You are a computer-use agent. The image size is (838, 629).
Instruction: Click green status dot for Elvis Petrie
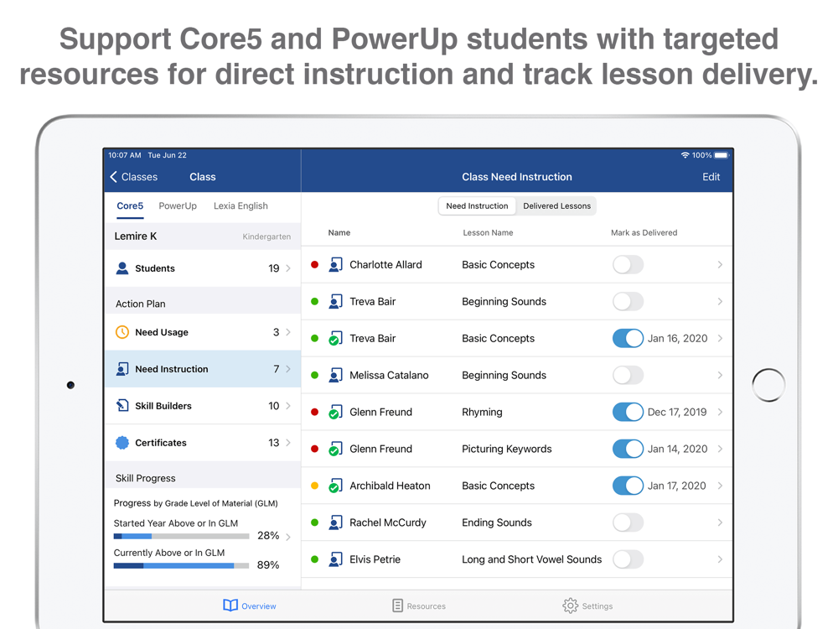coord(315,559)
